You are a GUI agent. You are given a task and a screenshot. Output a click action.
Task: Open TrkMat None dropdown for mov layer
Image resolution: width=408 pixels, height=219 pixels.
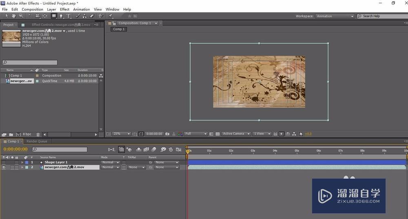point(136,168)
